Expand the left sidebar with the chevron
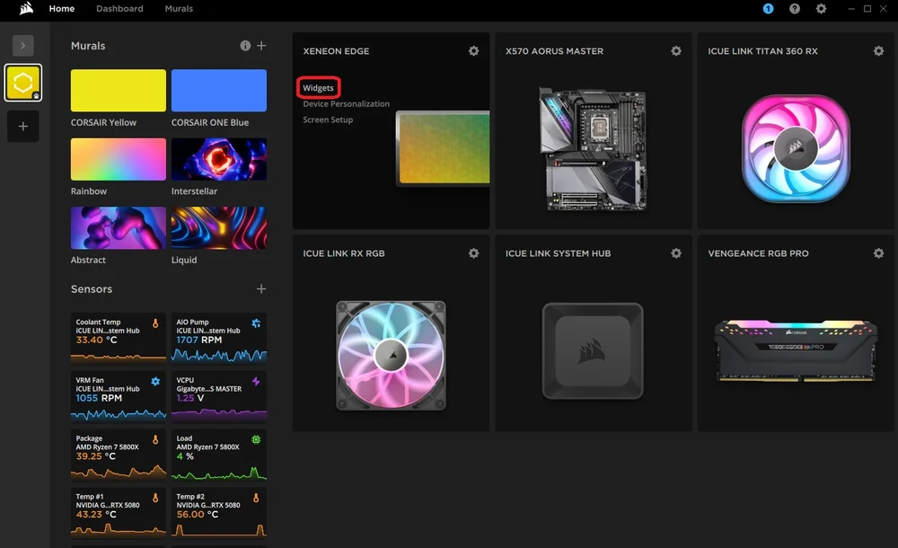This screenshot has height=548, width=898. [x=22, y=46]
